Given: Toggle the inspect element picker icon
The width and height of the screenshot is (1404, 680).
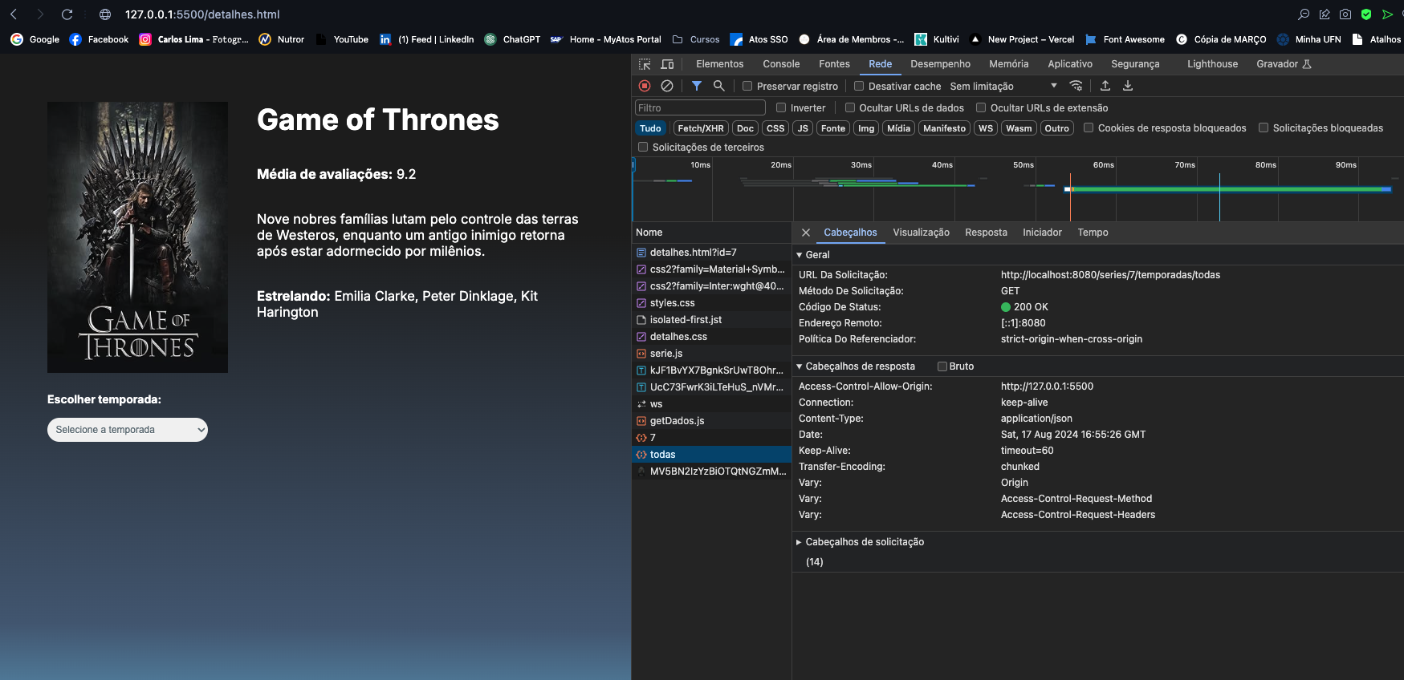Looking at the screenshot, I should 645,64.
